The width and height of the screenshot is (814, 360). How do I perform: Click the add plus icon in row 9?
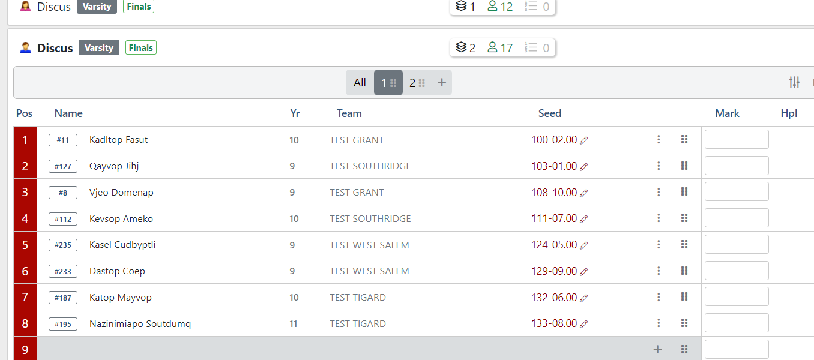[657, 349]
